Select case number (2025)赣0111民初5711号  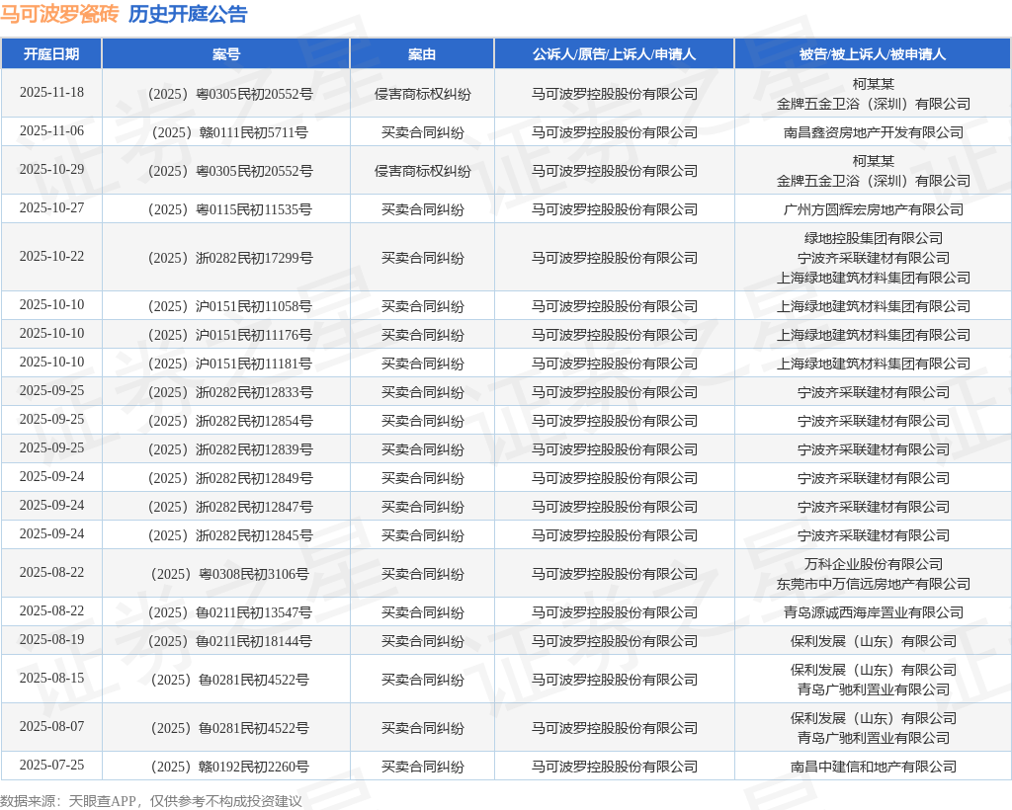(x=229, y=132)
